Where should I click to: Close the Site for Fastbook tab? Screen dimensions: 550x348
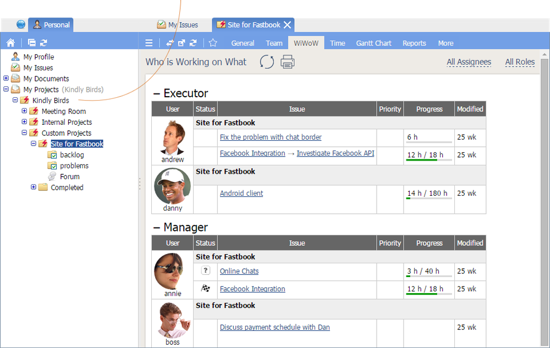tap(287, 25)
